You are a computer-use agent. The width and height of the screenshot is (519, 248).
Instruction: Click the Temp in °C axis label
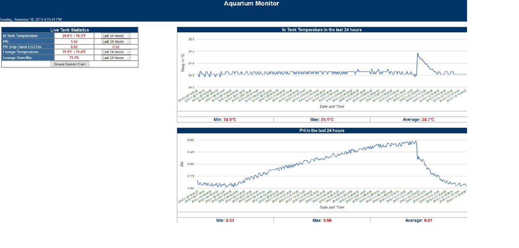point(183,63)
